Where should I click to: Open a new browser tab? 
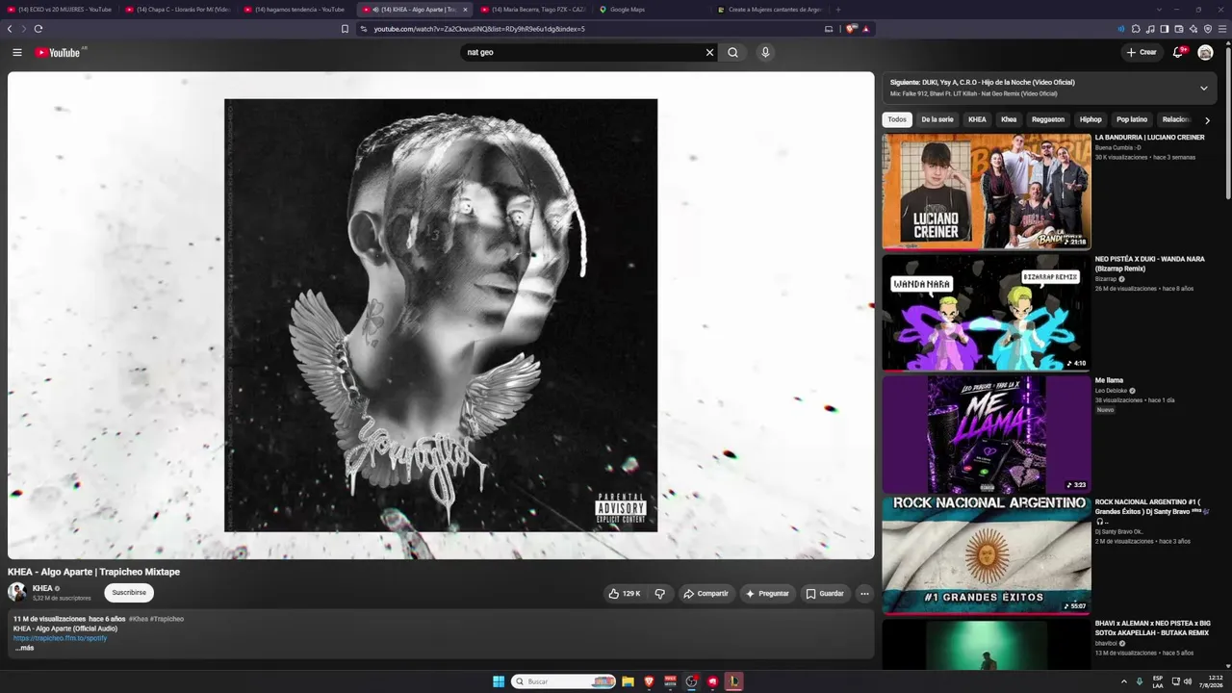(x=837, y=10)
